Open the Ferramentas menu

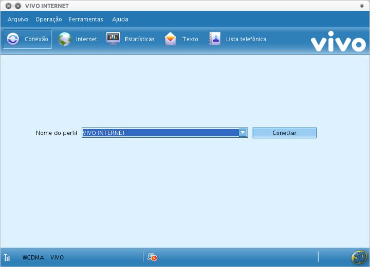[x=86, y=20]
